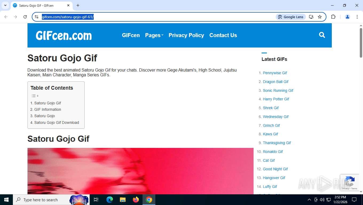
Task: Open the tab search dropdown arrow
Action: tap(5, 5)
